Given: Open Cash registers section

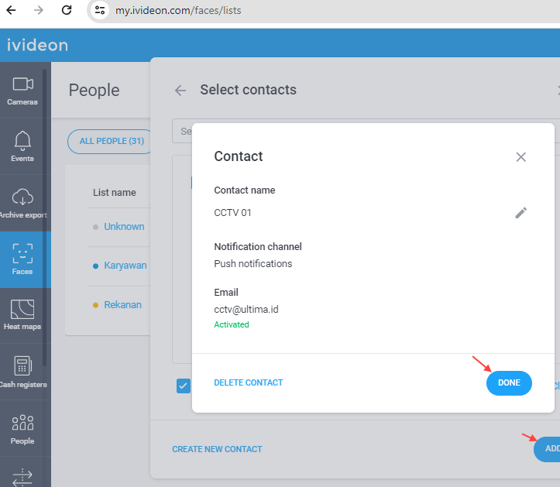Looking at the screenshot, I should (22, 372).
